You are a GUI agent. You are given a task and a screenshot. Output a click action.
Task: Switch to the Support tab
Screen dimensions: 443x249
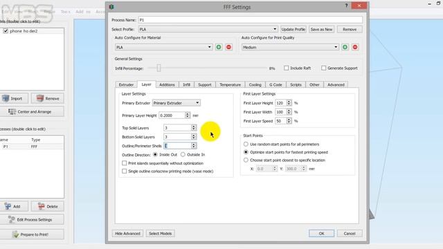(205, 84)
